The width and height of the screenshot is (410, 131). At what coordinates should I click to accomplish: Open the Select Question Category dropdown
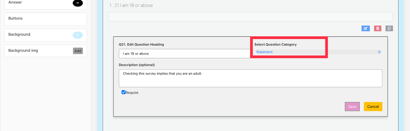pyautogui.click(x=318, y=52)
